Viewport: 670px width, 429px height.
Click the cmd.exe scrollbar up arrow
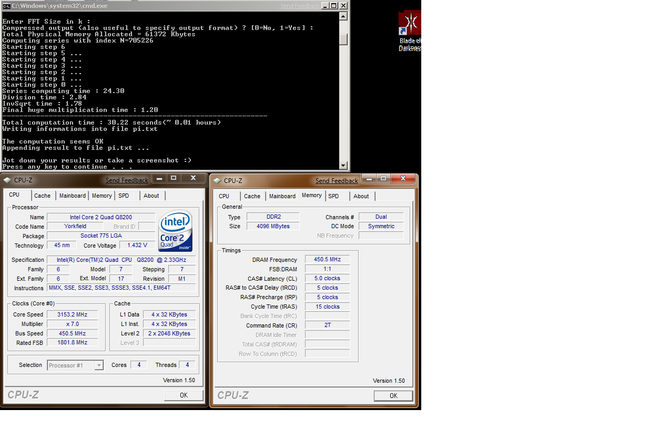coord(343,16)
